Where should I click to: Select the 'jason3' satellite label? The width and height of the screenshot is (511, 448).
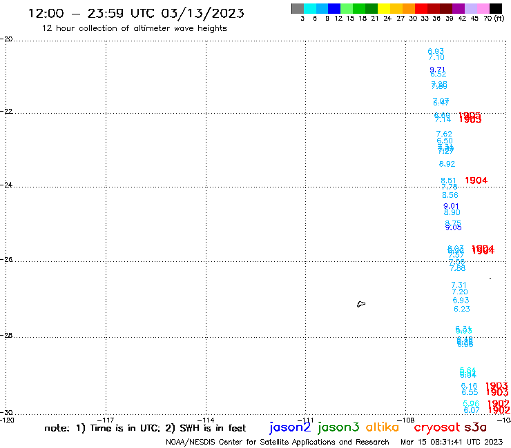pos(338,427)
